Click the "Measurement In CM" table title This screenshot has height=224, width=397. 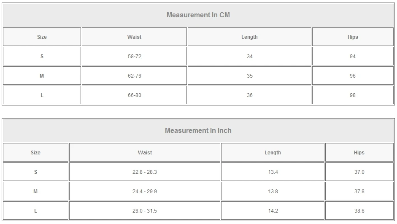[x=198, y=15]
